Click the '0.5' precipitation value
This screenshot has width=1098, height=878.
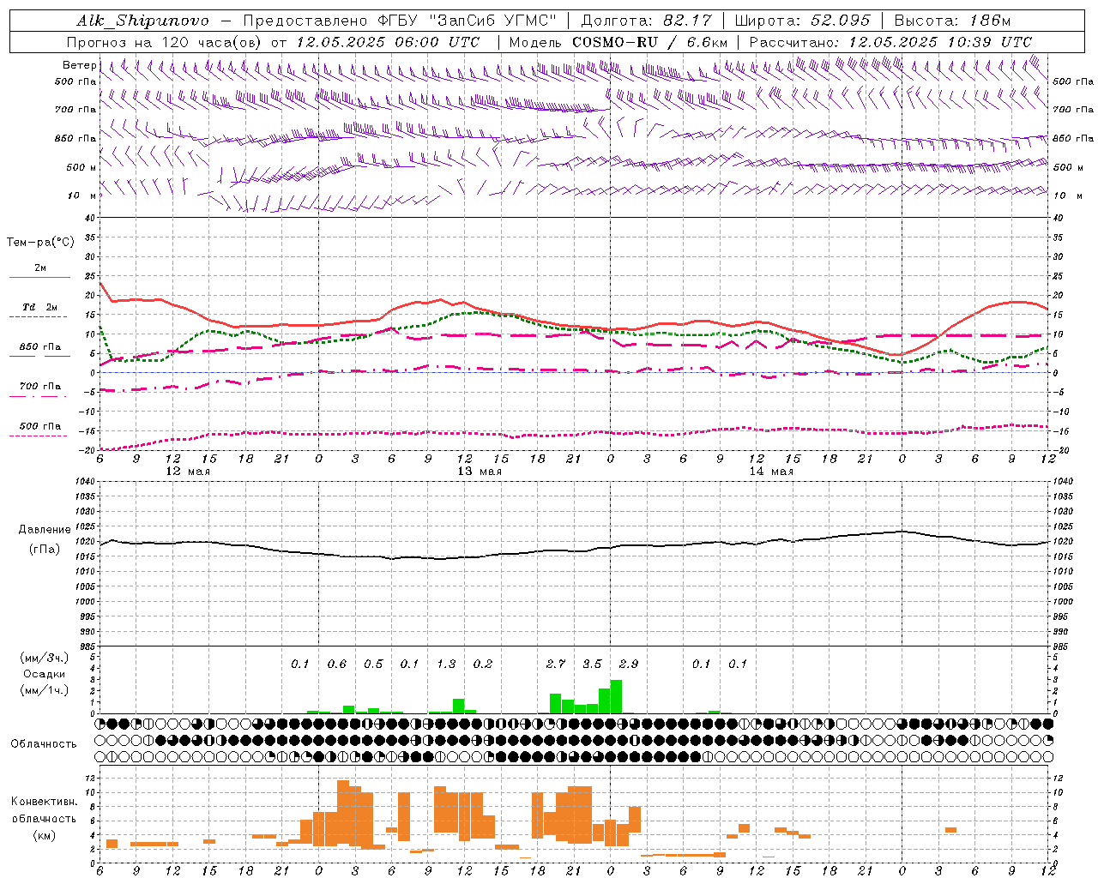(373, 665)
